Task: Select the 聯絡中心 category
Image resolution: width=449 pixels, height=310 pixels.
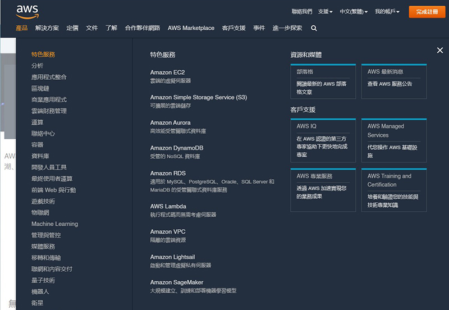Action: [x=43, y=134]
